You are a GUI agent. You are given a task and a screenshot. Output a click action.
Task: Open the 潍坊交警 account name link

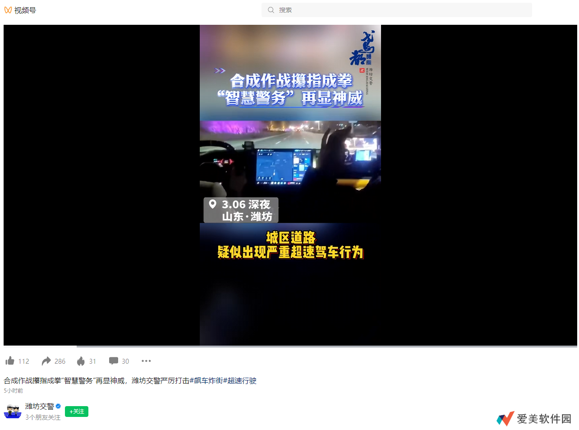(x=39, y=406)
